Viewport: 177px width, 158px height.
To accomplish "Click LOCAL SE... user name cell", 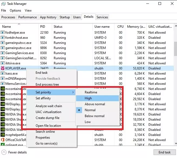I will click(103, 58).
